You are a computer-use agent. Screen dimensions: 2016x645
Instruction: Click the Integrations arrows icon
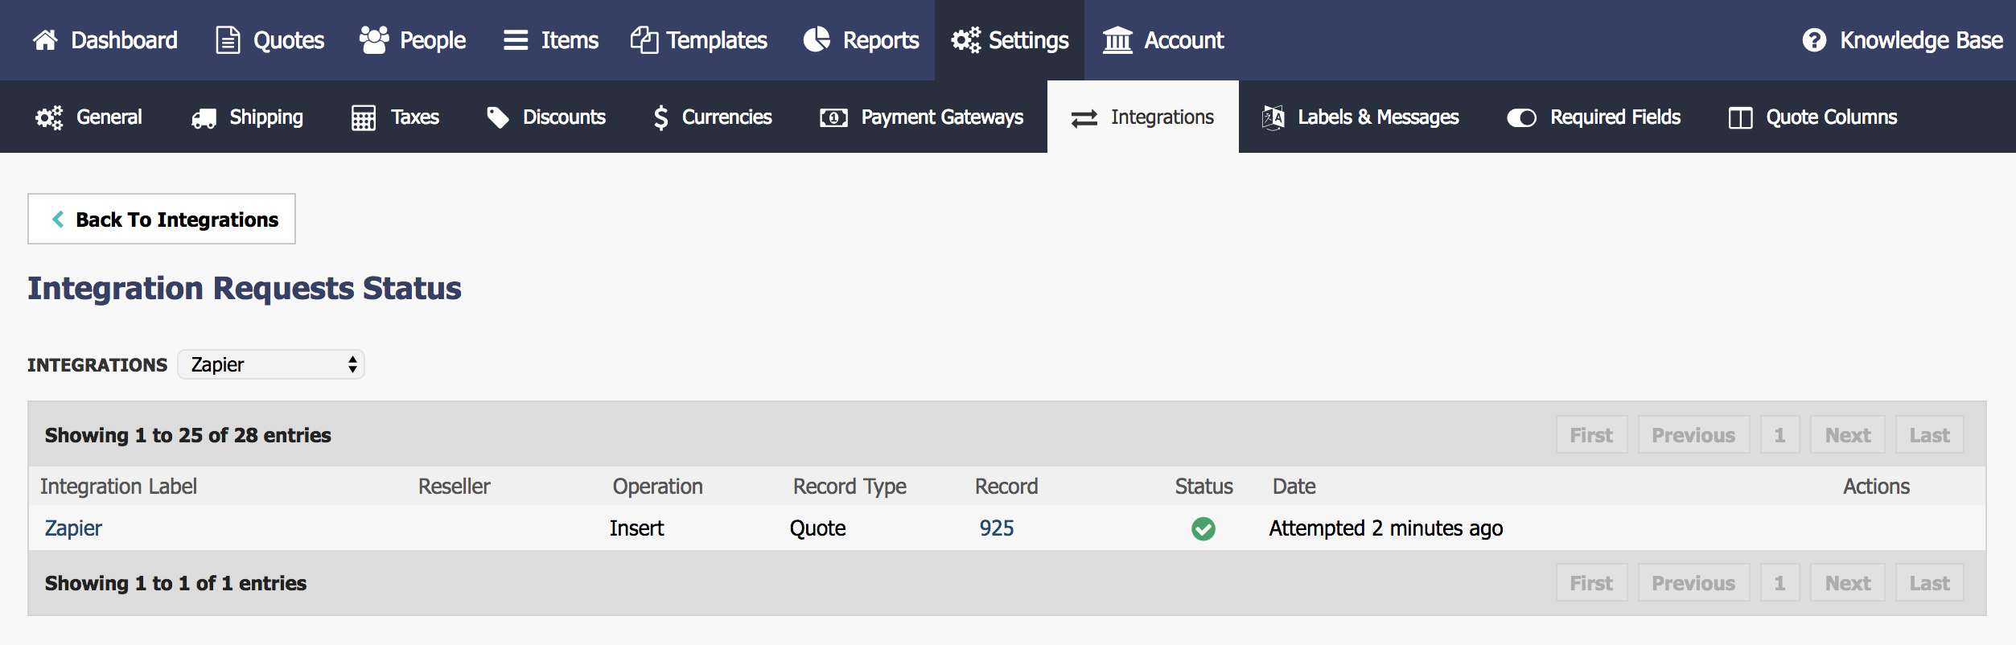1084,118
